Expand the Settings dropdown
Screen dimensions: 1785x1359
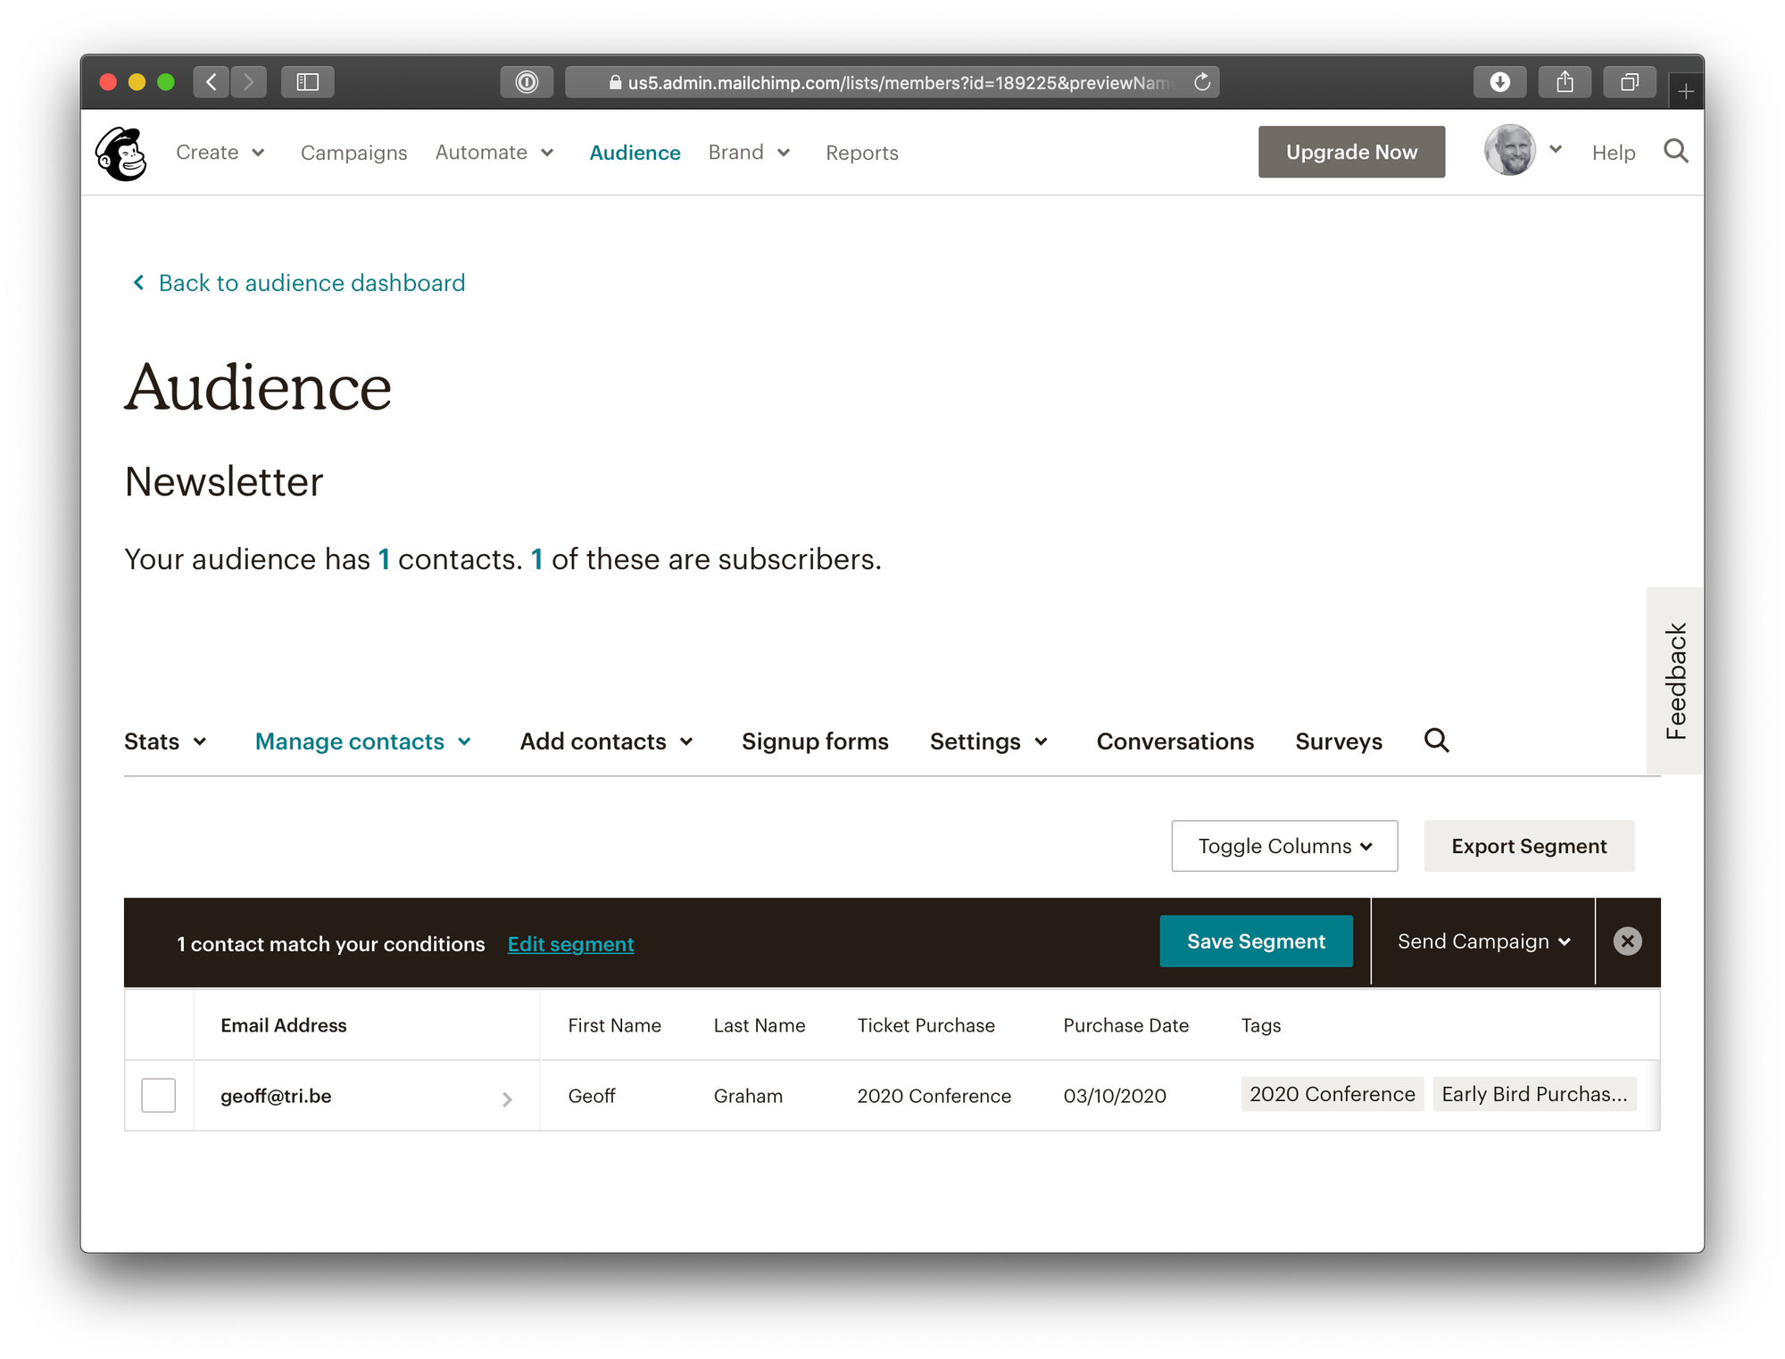click(988, 742)
